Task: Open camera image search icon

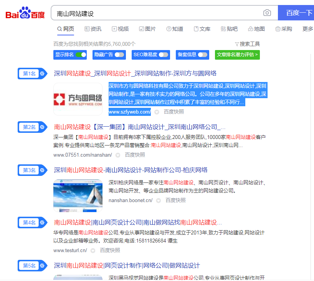Action: coord(267,13)
